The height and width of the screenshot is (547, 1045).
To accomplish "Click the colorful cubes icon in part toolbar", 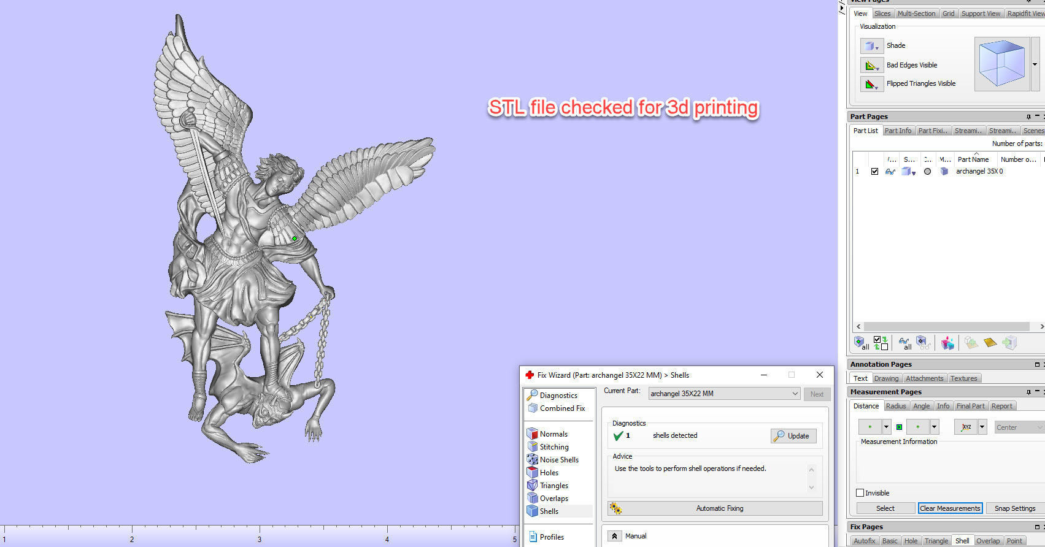I will (x=948, y=343).
